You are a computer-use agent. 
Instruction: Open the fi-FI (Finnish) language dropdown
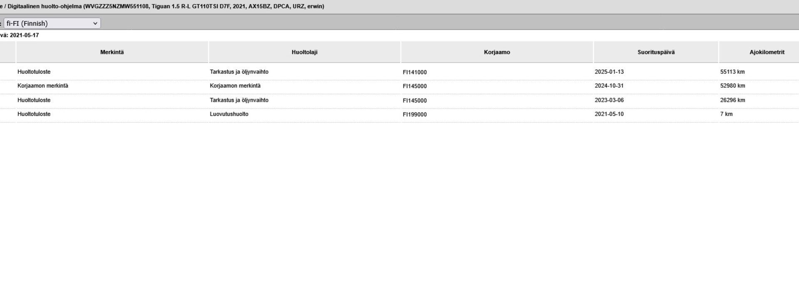pyautogui.click(x=52, y=23)
